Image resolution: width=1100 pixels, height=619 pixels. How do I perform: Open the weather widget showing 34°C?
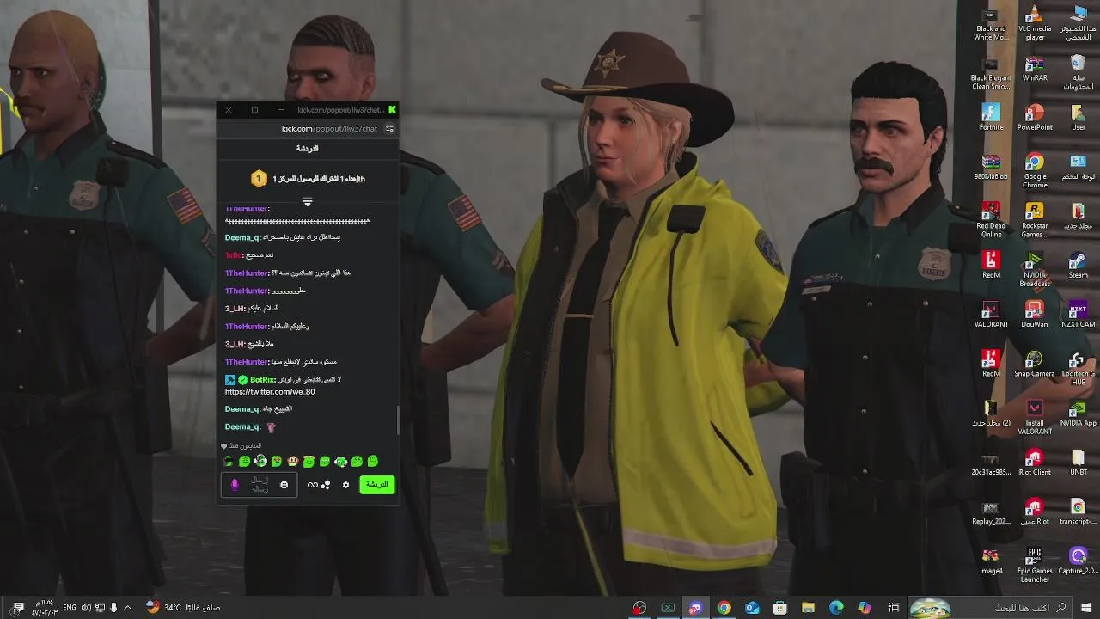tap(183, 608)
